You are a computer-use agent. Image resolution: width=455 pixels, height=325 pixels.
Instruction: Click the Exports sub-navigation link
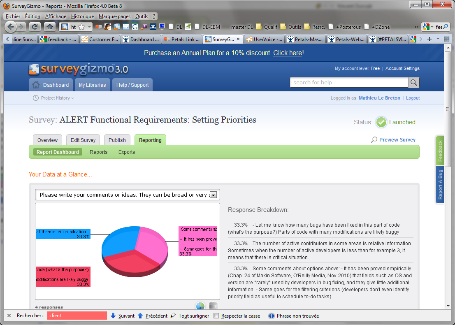127,152
